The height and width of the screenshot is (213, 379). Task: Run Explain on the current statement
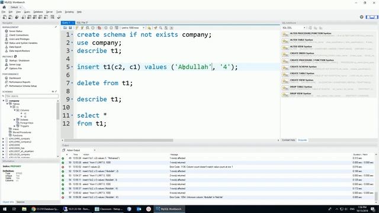88,28
